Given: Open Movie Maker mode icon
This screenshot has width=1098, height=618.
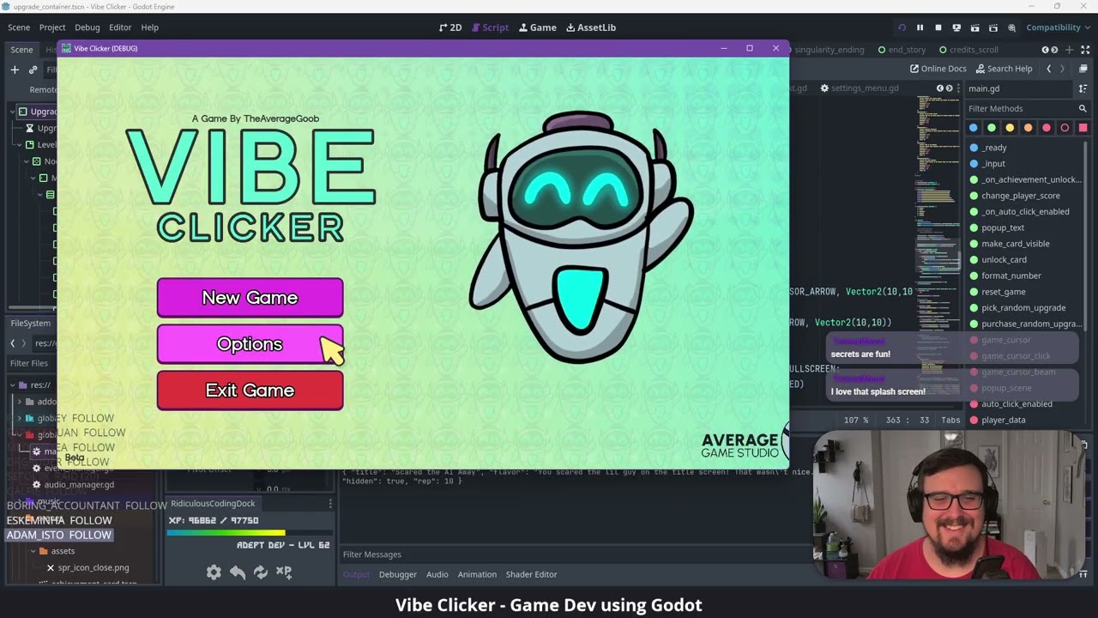Looking at the screenshot, I should tap(1012, 27).
